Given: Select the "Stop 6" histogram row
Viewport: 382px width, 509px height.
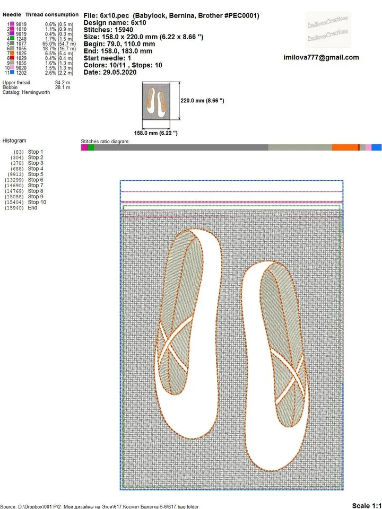Looking at the screenshot, I should point(24,180).
